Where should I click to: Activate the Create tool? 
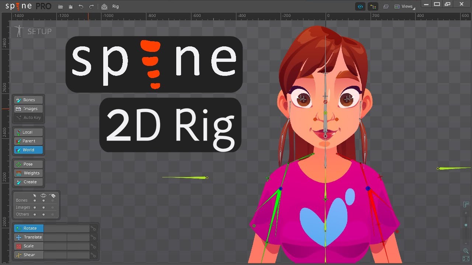(x=29, y=182)
